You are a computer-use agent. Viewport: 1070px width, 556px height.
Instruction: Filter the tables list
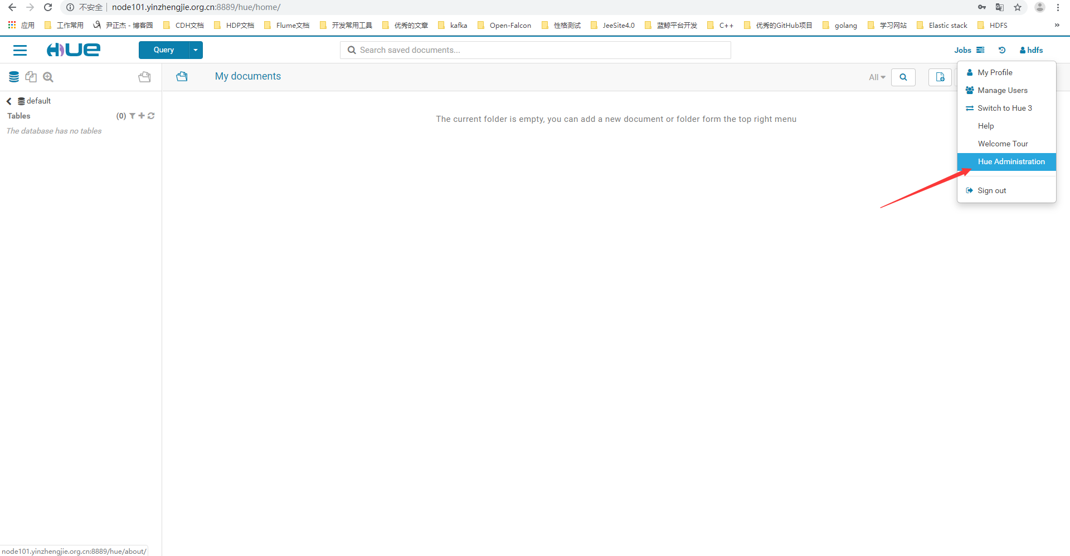(132, 116)
